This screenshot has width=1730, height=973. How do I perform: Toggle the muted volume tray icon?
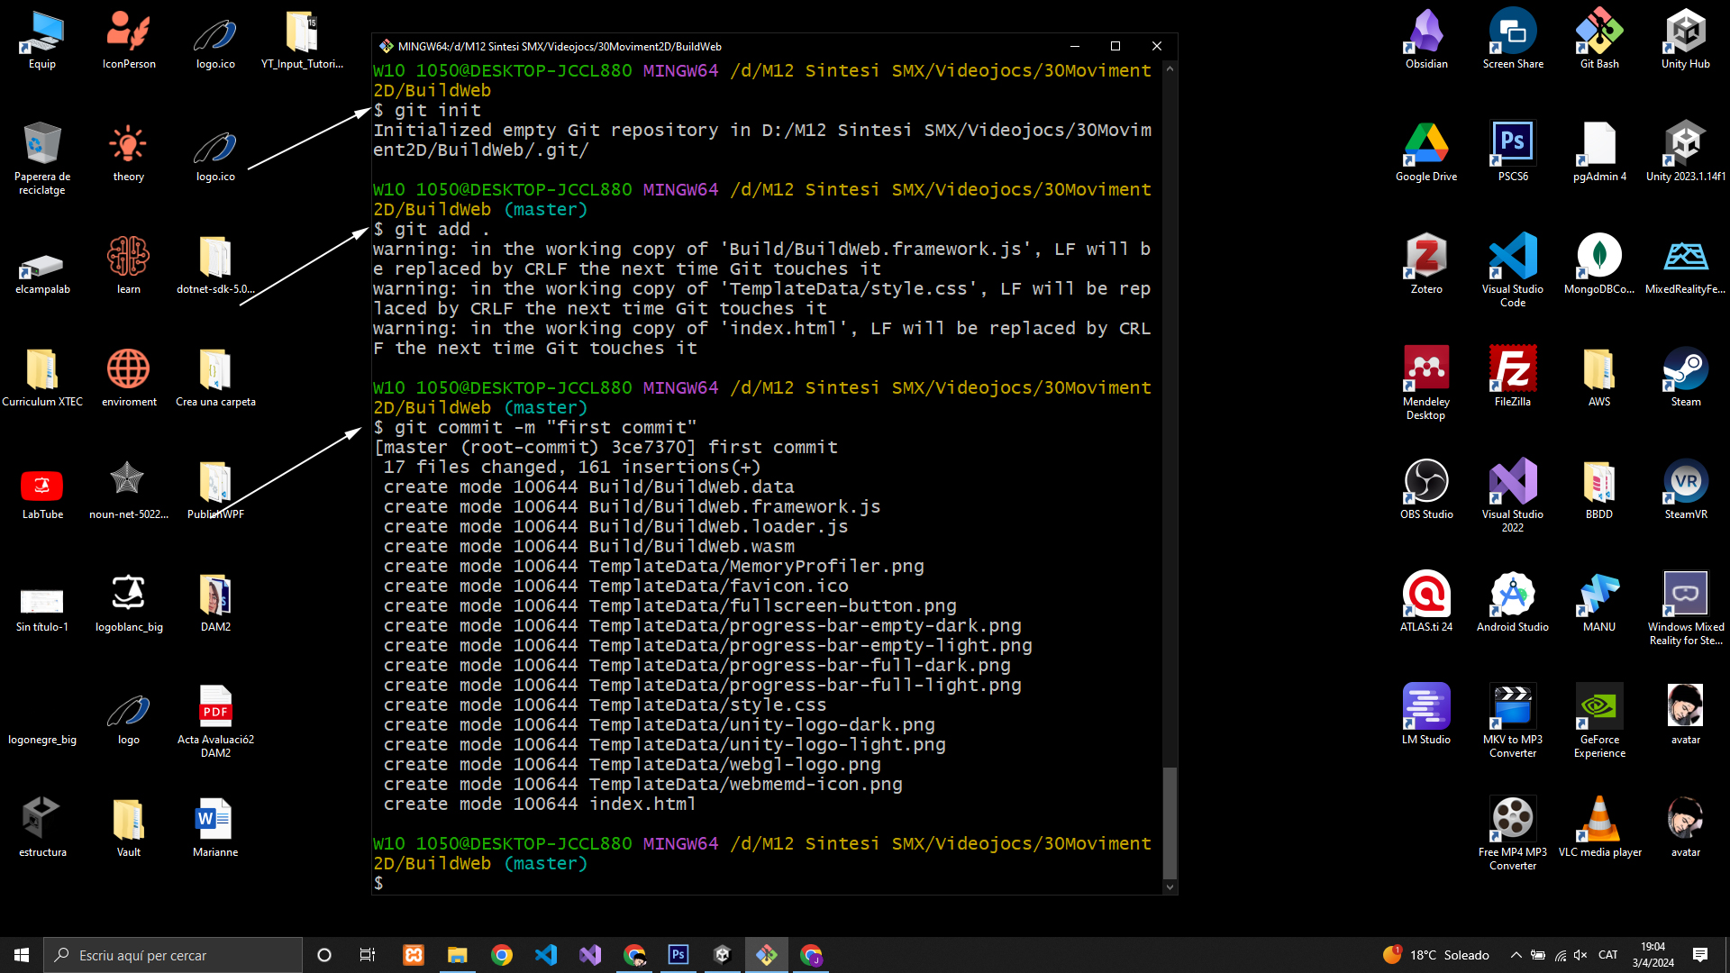coord(1580,955)
